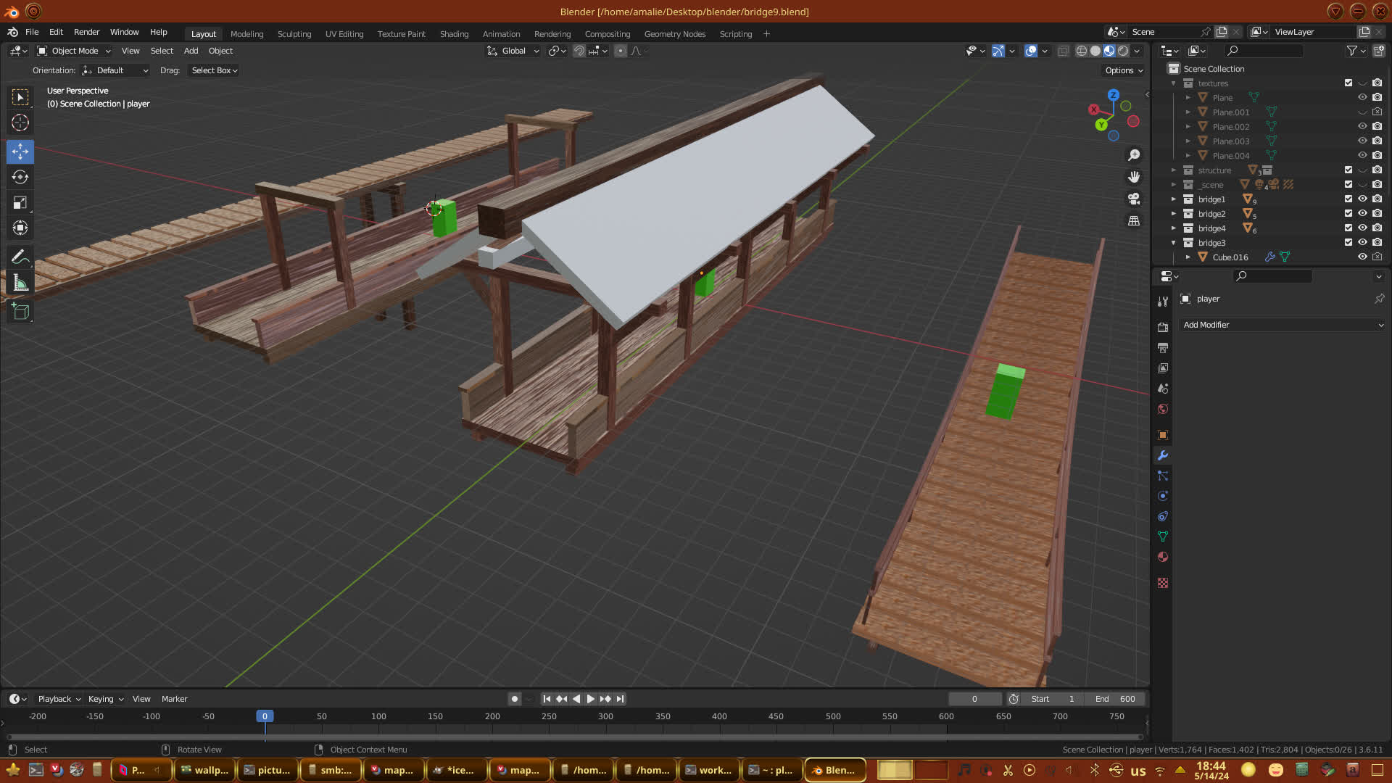Toggle visibility of the Plane.002 object
1392x783 pixels.
[1362, 126]
